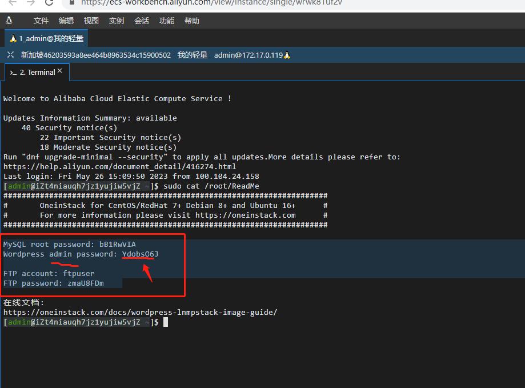Image resolution: width=525 pixels, height=388 pixels.
Task: Expand the 功能 menu
Action: coord(167,21)
